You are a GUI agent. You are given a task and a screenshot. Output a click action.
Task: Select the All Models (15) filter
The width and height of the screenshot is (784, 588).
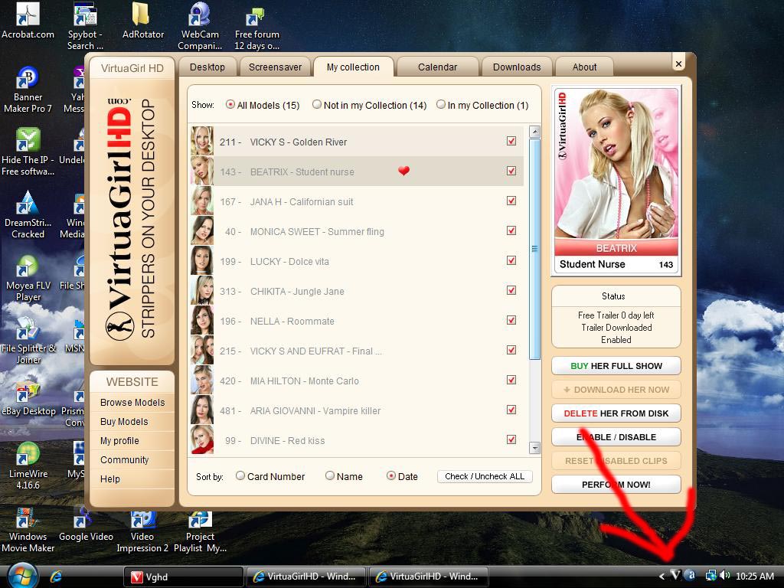pos(263,105)
